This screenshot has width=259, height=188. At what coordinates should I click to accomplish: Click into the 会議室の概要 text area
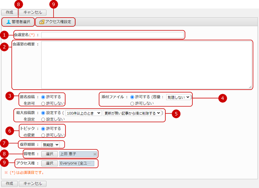pos(147,65)
